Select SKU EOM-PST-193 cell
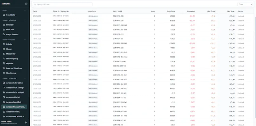 pos(118,39)
